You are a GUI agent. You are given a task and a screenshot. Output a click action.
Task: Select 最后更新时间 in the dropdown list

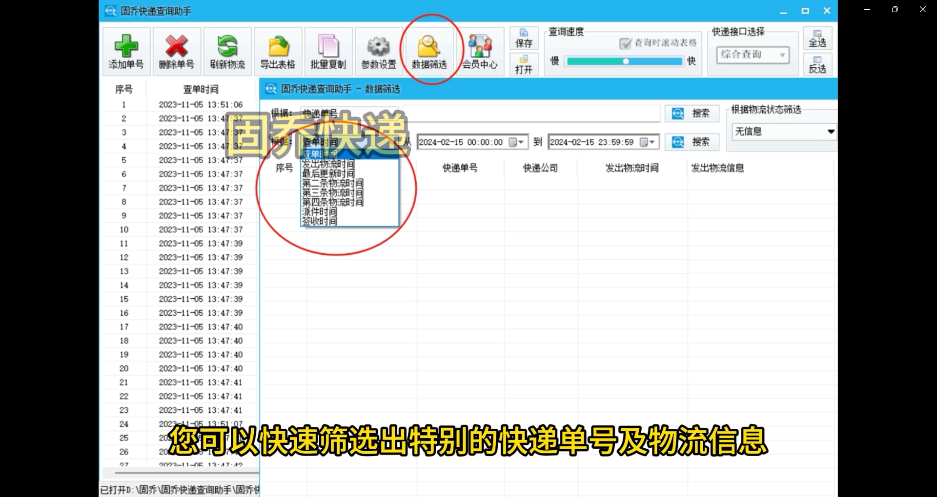tap(328, 173)
